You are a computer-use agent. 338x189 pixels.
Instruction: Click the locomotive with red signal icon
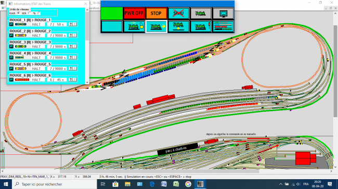pyautogui.click(x=201, y=26)
